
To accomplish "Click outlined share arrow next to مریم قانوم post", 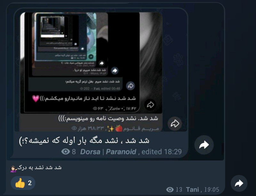I will point(175,124).
